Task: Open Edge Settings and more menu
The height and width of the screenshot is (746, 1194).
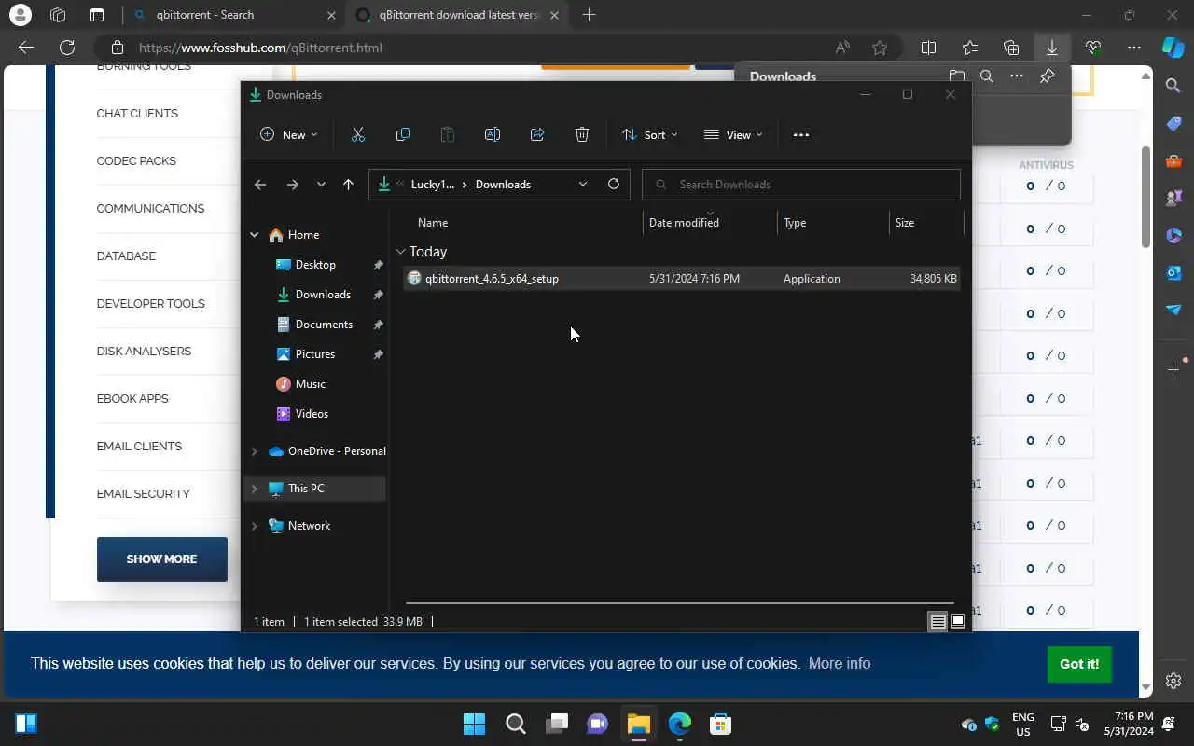Action: 1134,48
